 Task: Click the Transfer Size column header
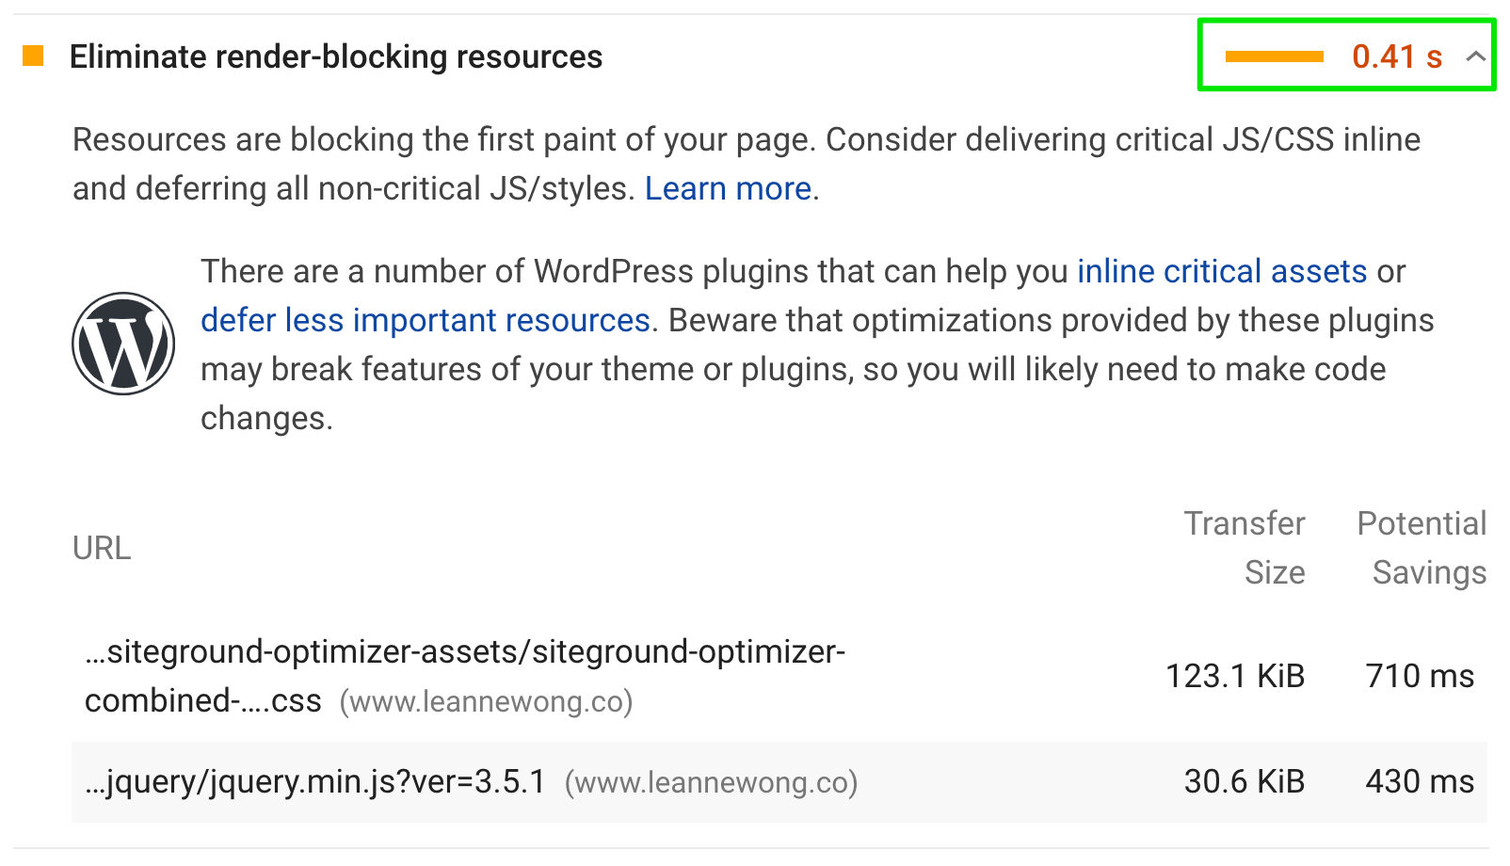[1245, 548]
